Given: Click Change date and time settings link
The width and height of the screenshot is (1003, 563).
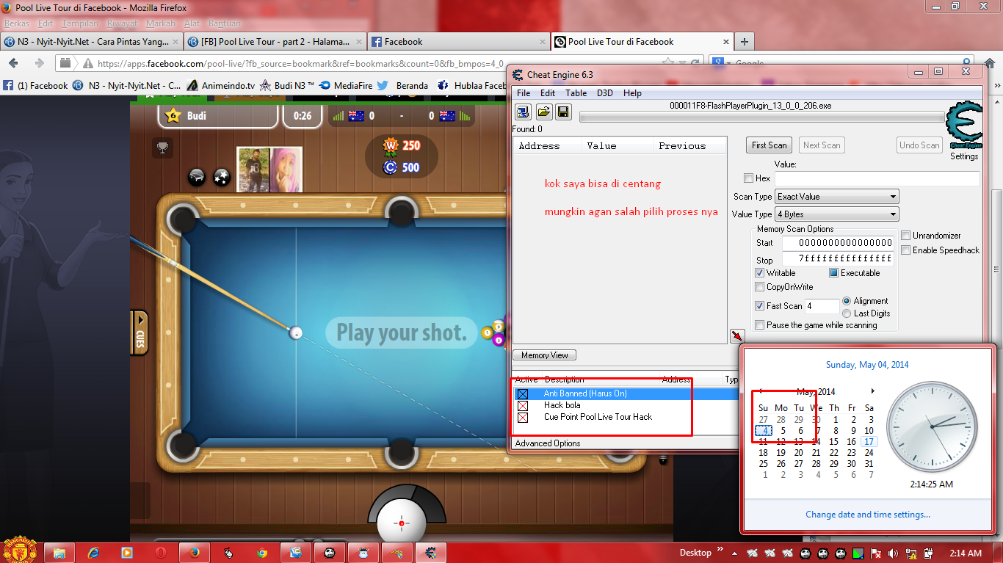Looking at the screenshot, I should pos(868,515).
